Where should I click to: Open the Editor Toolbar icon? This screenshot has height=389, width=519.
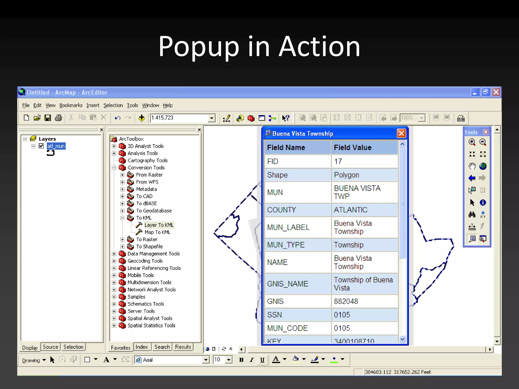pyautogui.click(x=227, y=118)
